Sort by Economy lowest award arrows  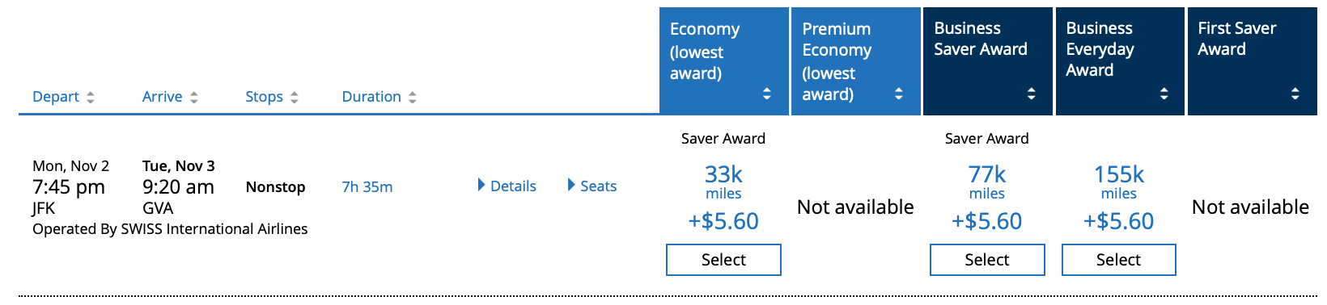point(767,94)
